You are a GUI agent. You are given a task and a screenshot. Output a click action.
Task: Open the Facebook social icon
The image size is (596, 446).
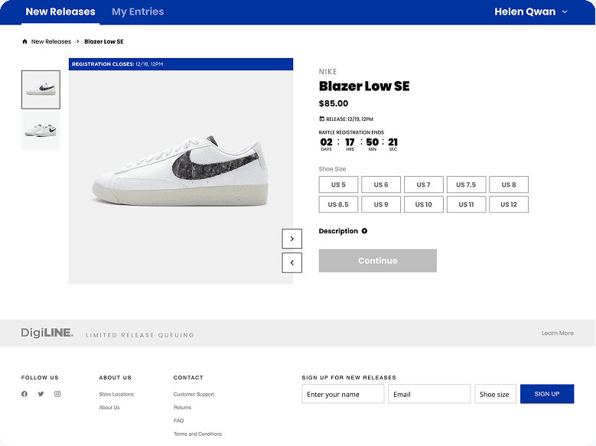coord(24,394)
